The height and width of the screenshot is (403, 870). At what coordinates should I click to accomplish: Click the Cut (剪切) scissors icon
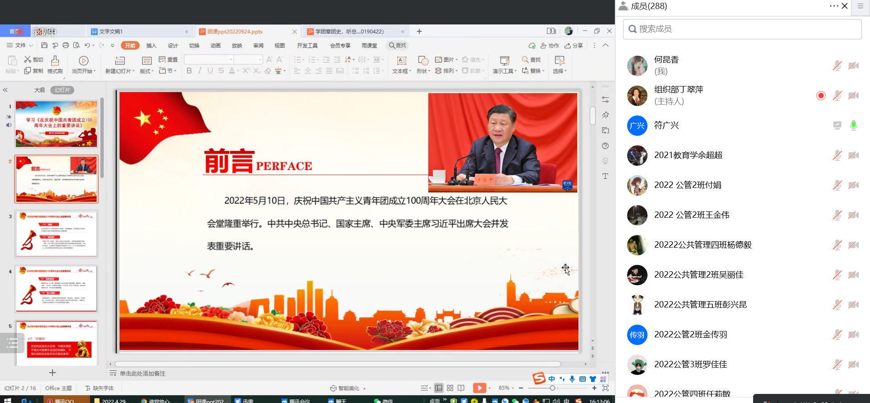point(28,60)
